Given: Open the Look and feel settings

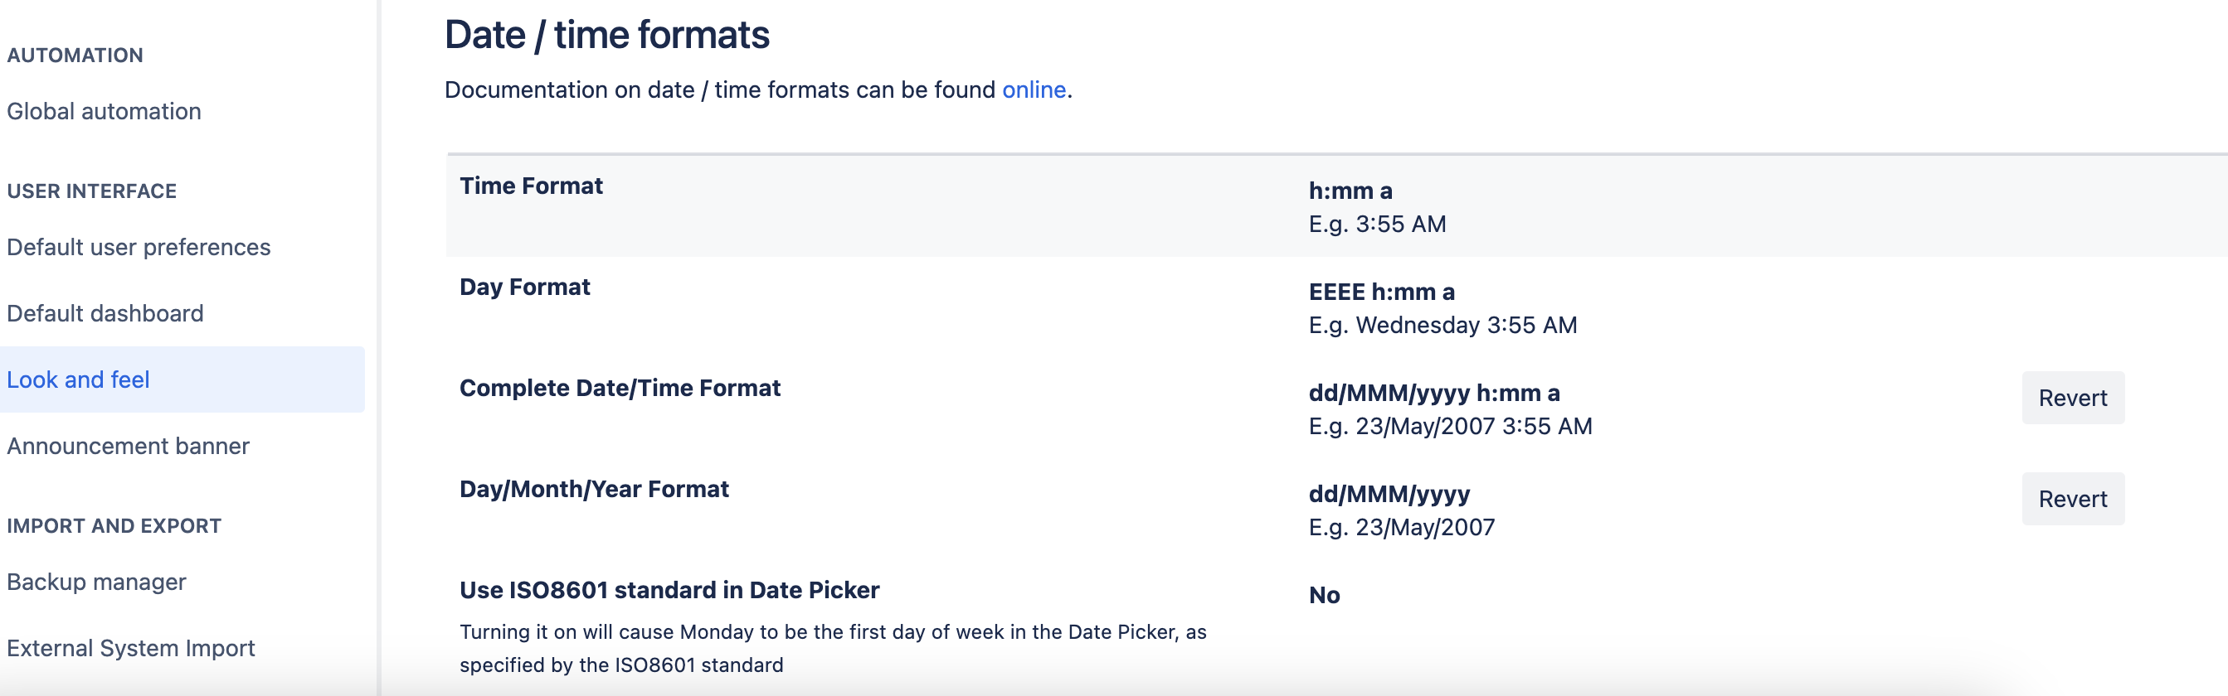Looking at the screenshot, I should pyautogui.click(x=79, y=379).
